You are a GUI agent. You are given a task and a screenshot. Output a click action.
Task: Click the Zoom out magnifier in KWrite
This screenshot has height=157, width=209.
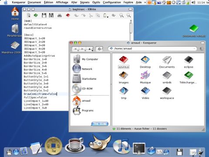[128, 15]
